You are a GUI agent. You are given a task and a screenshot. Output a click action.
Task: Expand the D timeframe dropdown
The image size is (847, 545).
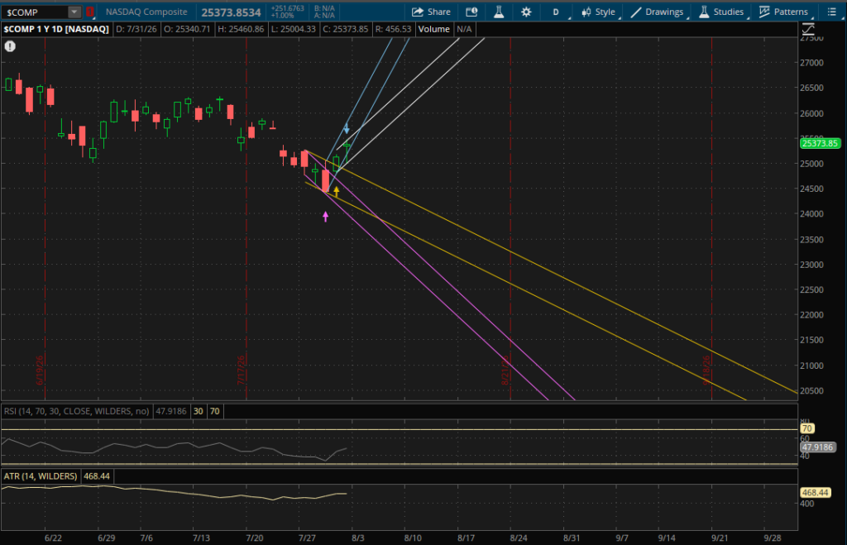(557, 12)
